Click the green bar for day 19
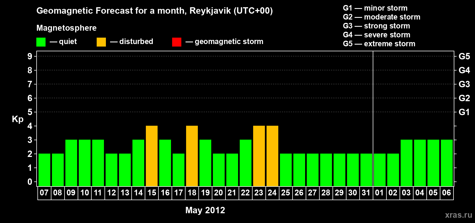Screen dimensions: 475x223 tap(205, 163)
